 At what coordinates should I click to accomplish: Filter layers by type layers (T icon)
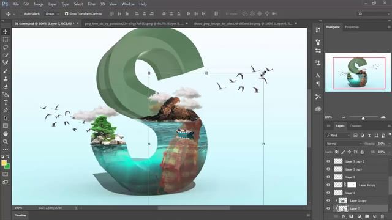[x=369, y=136]
